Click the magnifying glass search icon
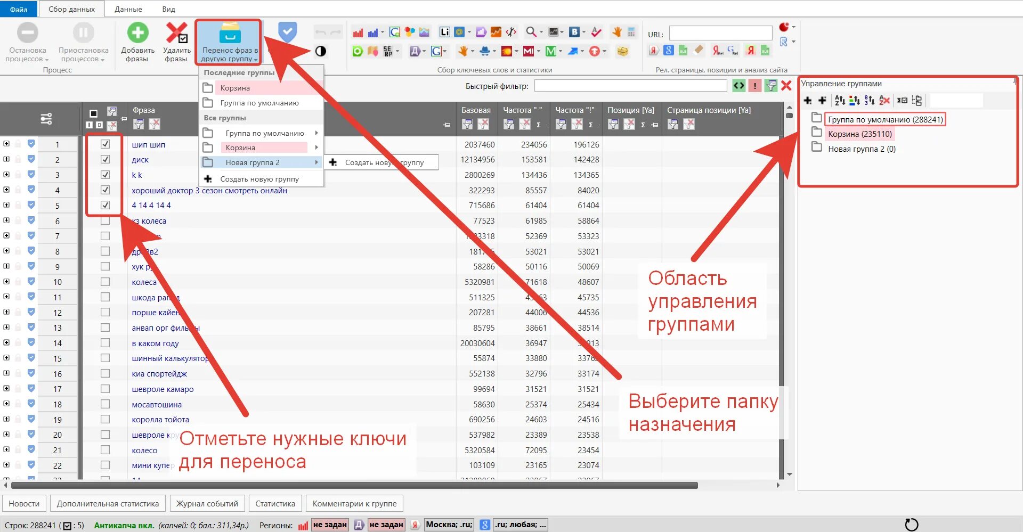The image size is (1023, 532). (x=531, y=32)
